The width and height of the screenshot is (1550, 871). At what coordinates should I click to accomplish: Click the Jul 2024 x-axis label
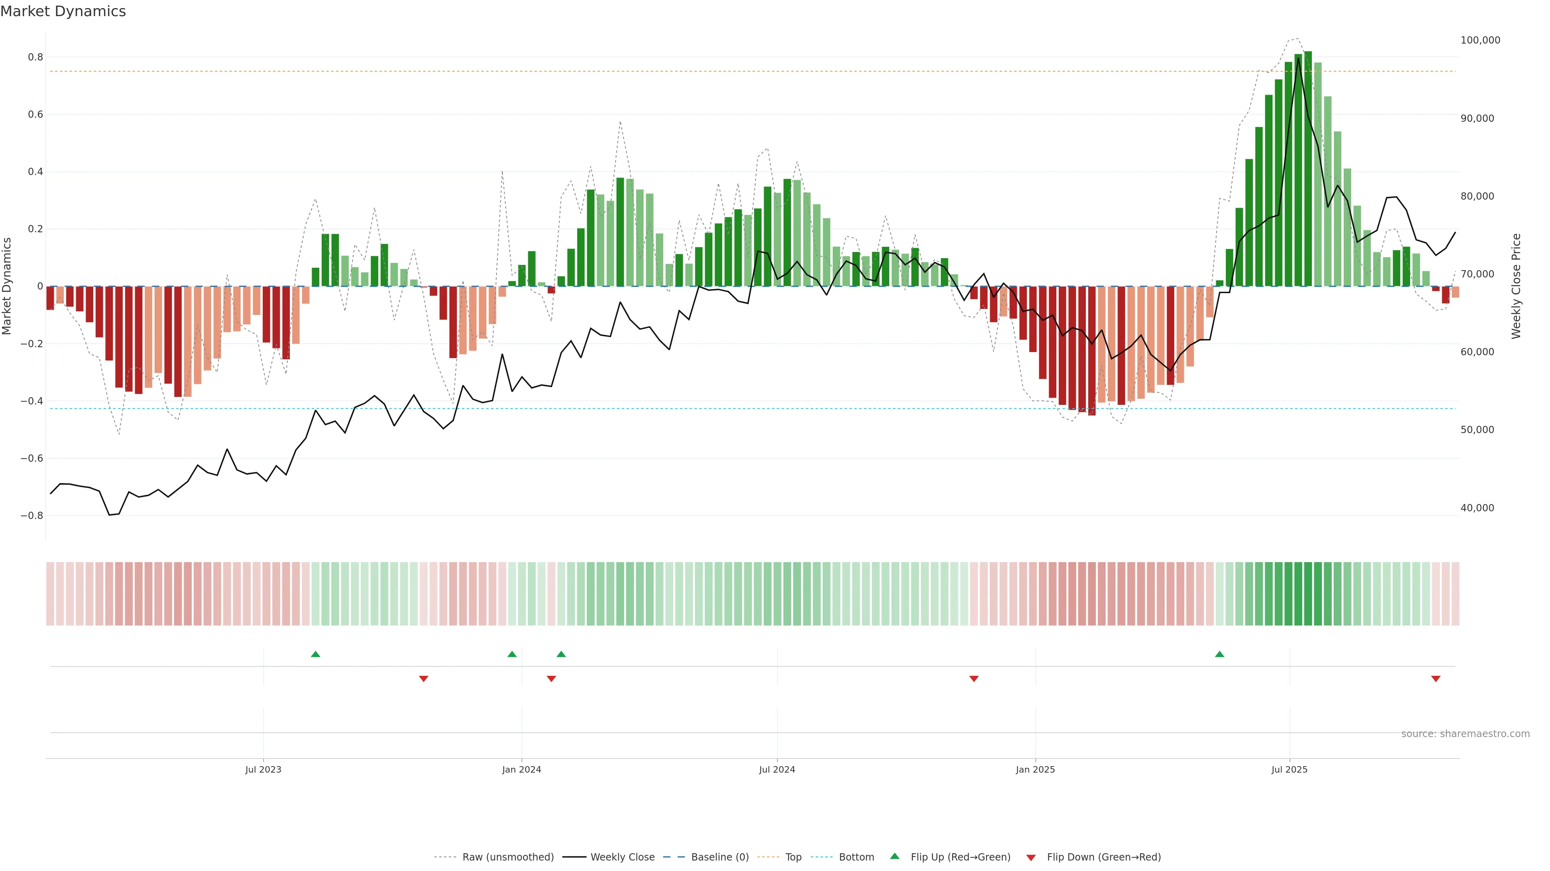pyautogui.click(x=777, y=769)
